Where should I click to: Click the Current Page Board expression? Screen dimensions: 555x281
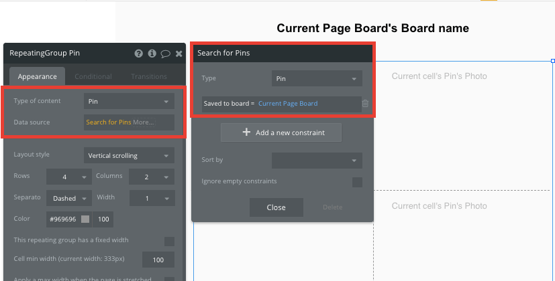[288, 104]
